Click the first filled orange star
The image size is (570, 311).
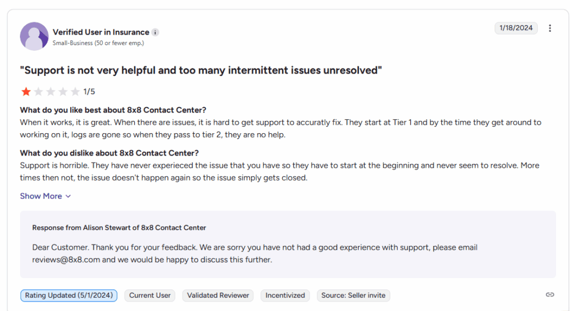pyautogui.click(x=26, y=91)
